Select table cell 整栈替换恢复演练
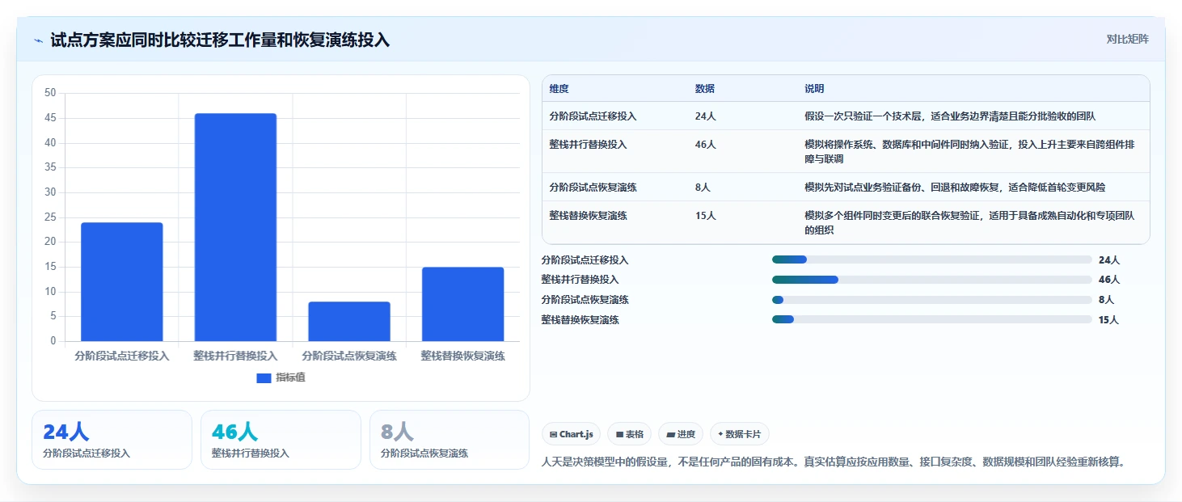 (588, 216)
